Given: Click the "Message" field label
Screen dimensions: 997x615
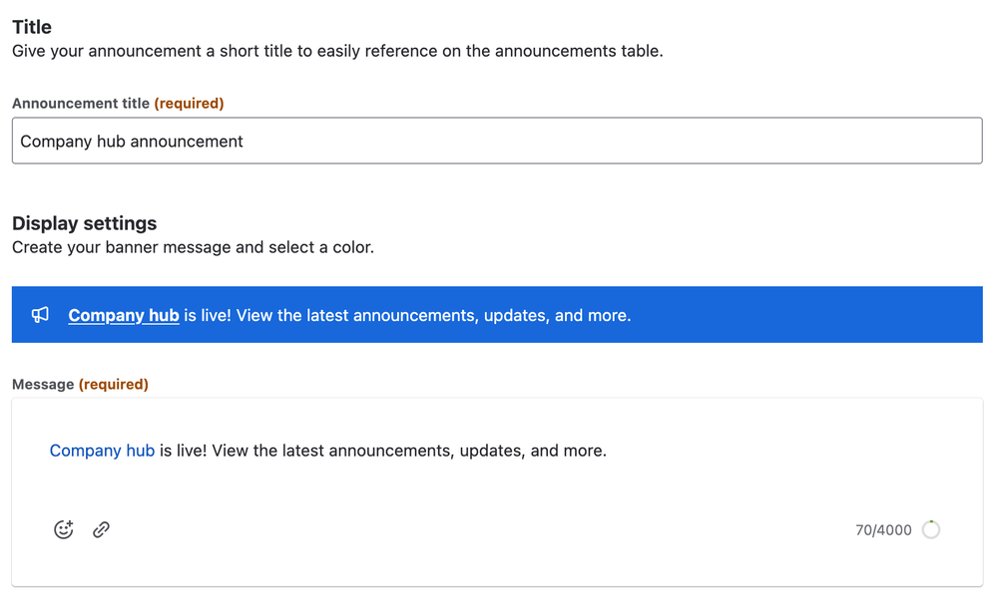Looking at the screenshot, I should tap(43, 384).
